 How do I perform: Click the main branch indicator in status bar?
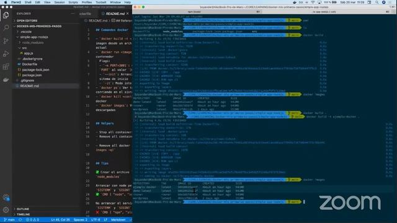[9, 220]
